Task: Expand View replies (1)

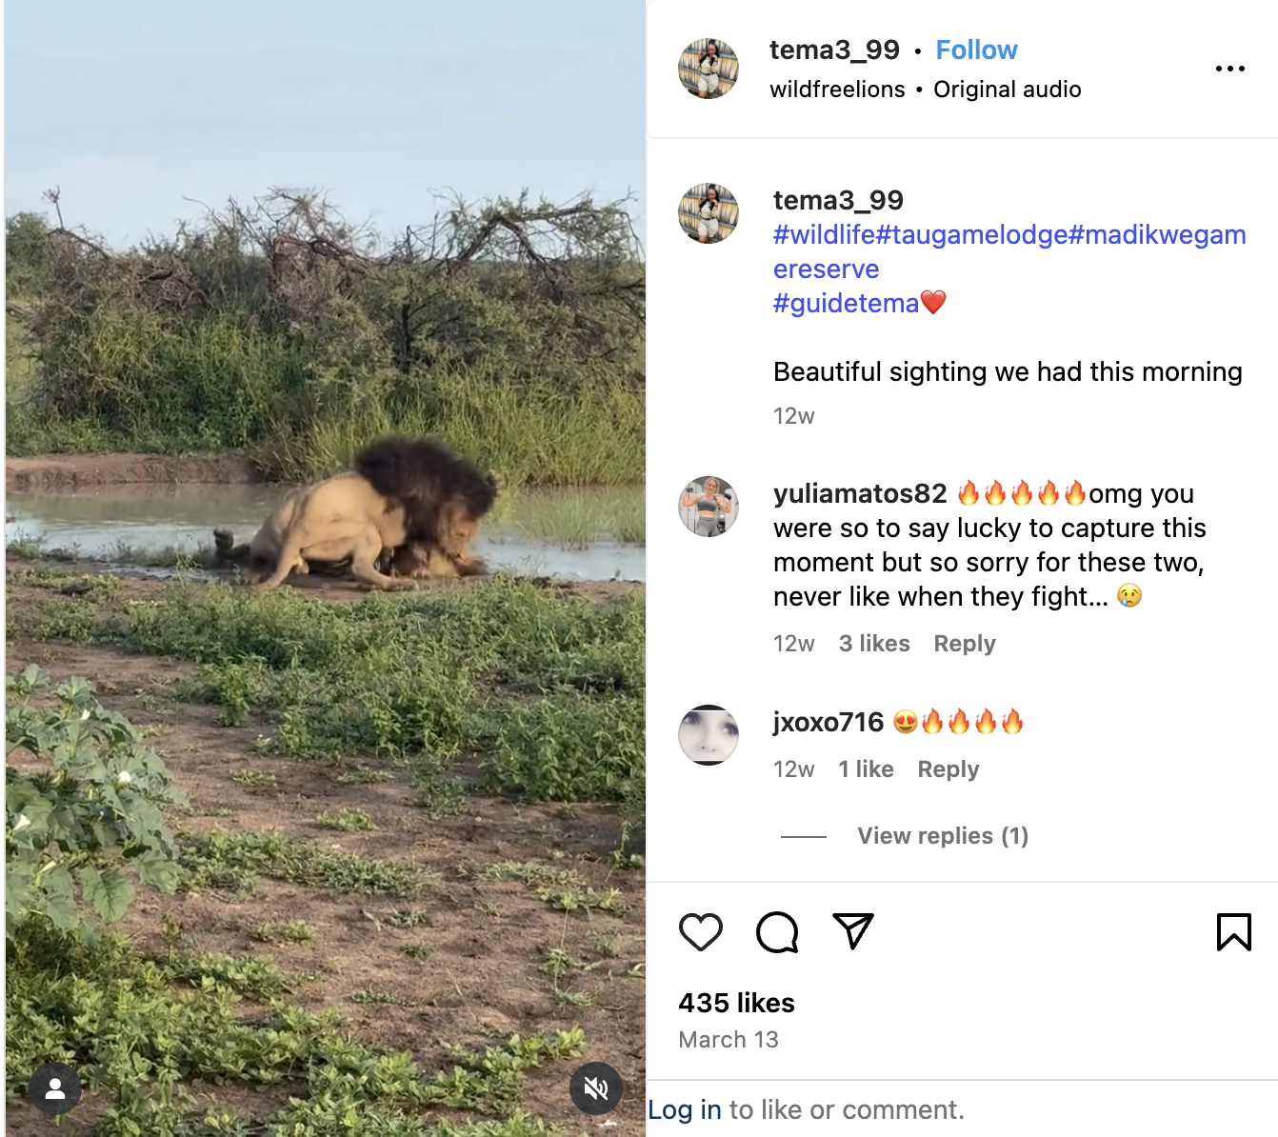Action: 943,836
